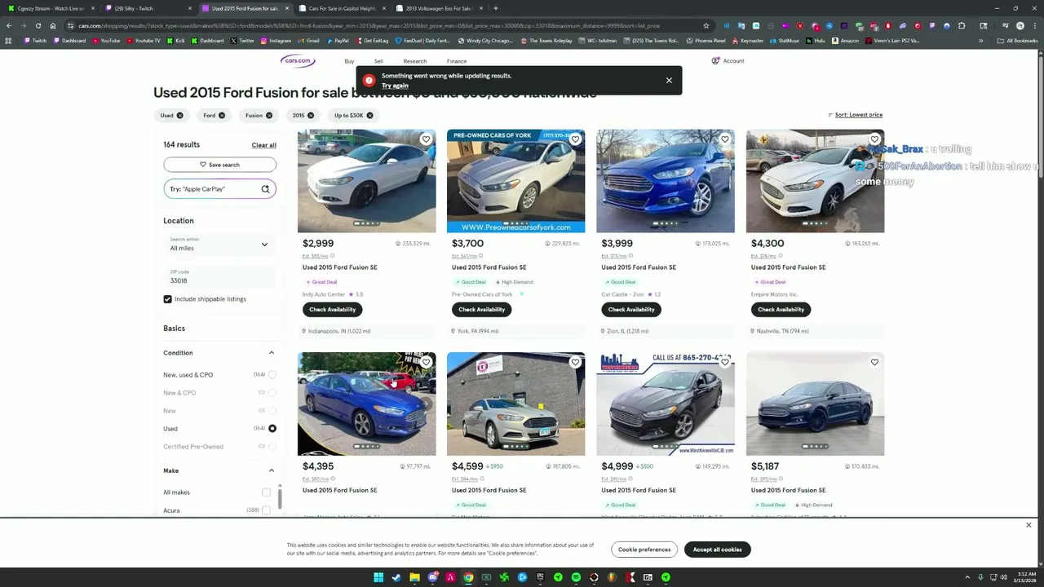Check Availability for the $2,999 Fusion
The width and height of the screenshot is (1044, 587).
click(x=332, y=310)
